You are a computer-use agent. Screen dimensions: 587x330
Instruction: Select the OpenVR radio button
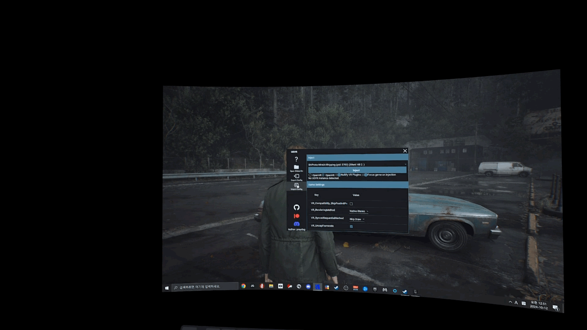310,175
